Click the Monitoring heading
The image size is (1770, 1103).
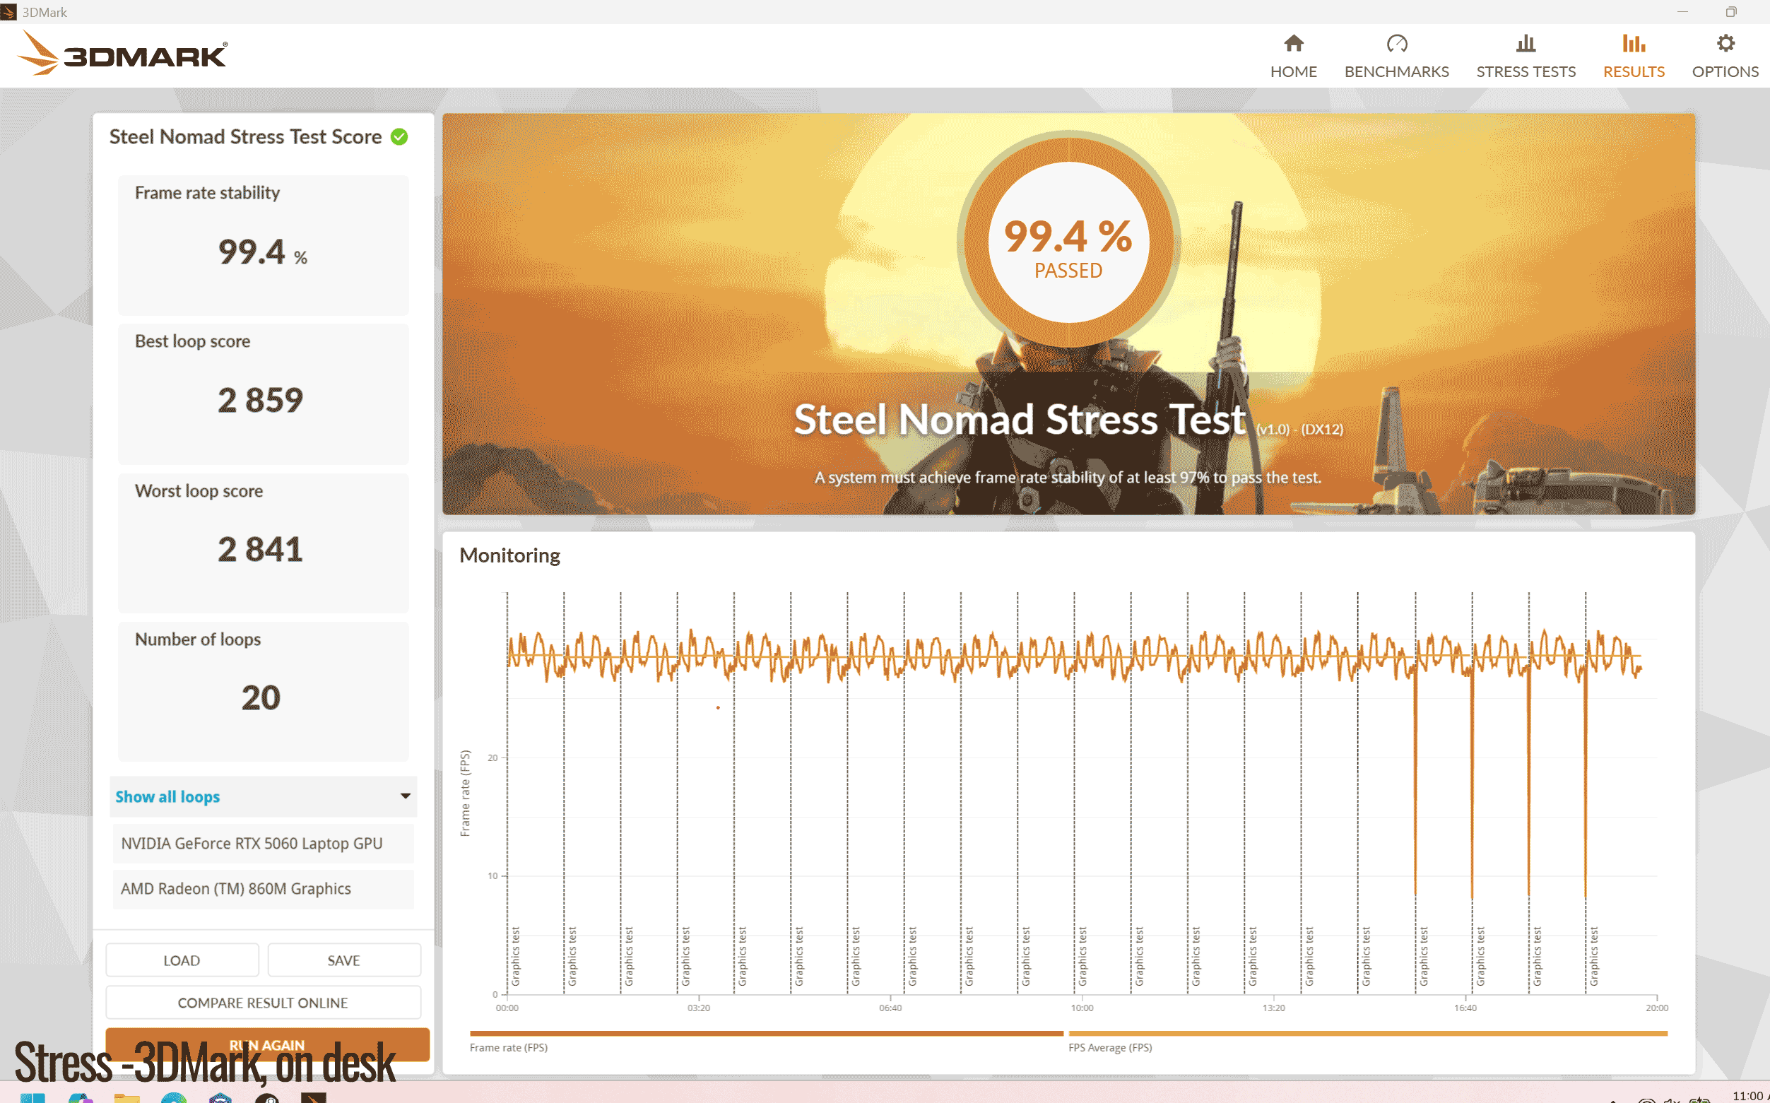click(509, 555)
